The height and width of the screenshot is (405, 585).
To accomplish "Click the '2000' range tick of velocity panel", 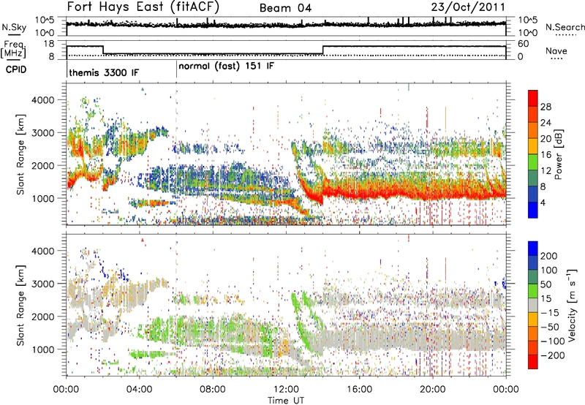I will [42, 317].
